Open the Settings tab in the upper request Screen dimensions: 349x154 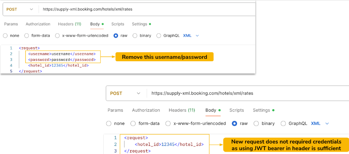139,24
